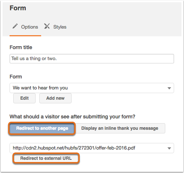Click 'Tell us a thing or two.' text
This screenshot has height=173, width=184.
34,59
